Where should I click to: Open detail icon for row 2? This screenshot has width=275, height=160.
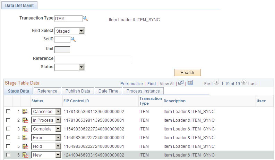pos(25,120)
